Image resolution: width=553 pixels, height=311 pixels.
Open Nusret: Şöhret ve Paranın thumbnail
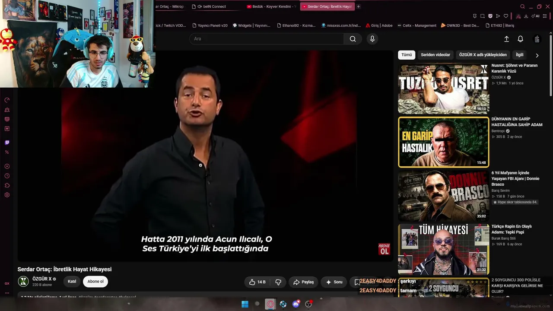coord(444,88)
